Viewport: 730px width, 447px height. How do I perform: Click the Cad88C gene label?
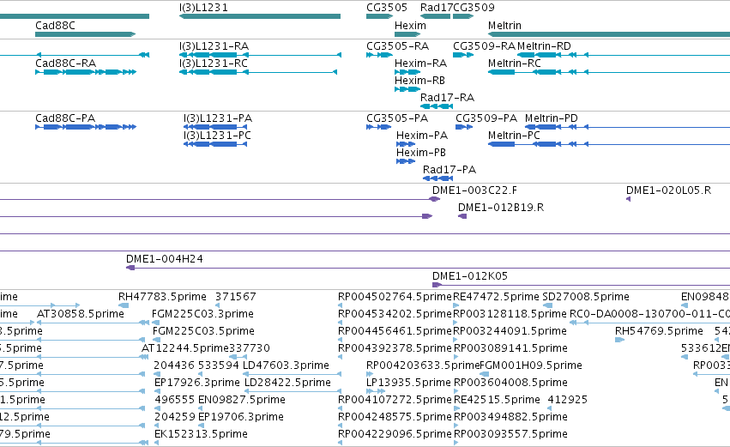[x=55, y=26]
